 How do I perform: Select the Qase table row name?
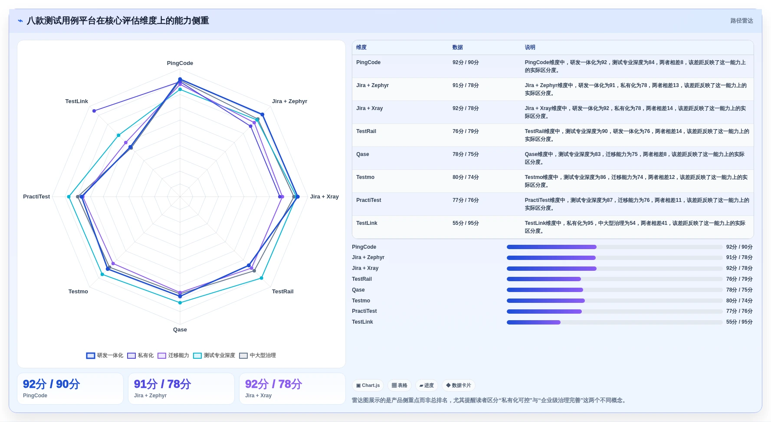coord(363,154)
